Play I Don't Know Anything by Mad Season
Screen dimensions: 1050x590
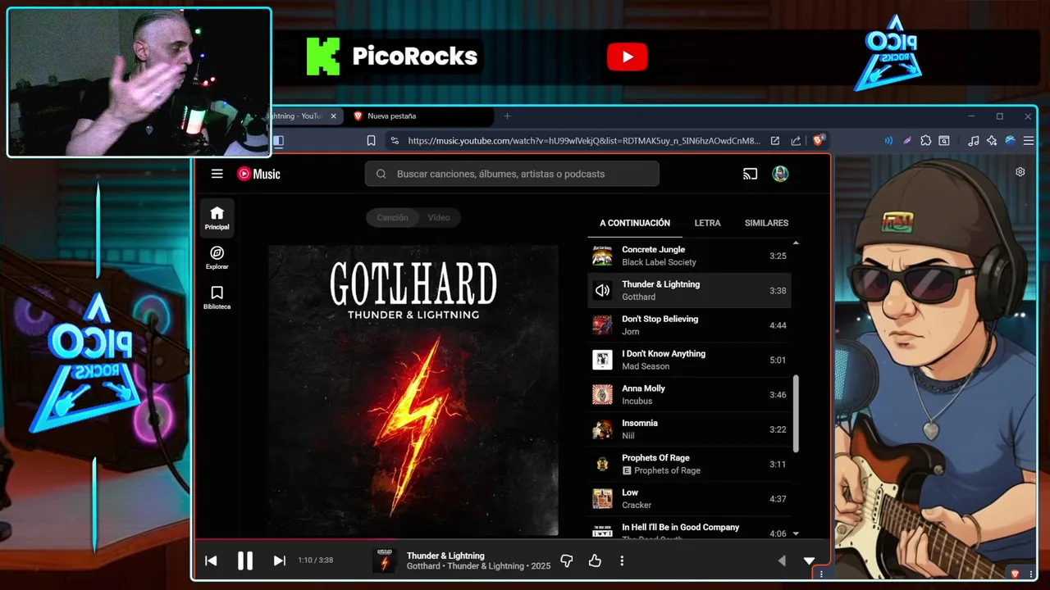point(689,360)
